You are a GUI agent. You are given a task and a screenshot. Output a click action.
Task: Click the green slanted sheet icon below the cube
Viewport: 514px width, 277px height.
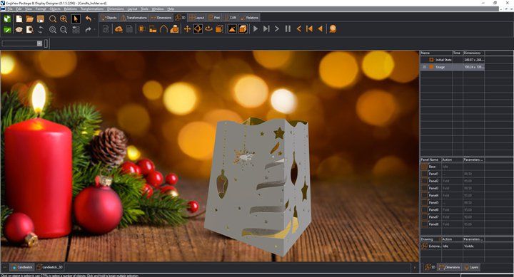pyautogui.click(x=7, y=30)
